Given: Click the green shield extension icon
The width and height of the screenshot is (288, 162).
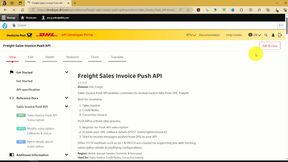Looking at the screenshot, I should [224, 10].
